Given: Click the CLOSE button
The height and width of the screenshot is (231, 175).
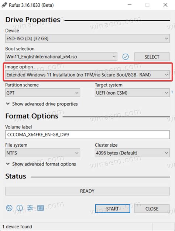Looking at the screenshot, I should 152,208.
